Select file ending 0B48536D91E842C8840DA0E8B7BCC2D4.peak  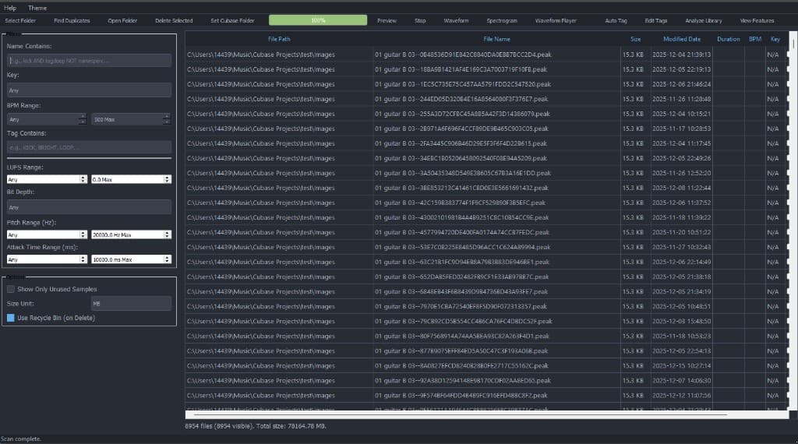coord(486,55)
